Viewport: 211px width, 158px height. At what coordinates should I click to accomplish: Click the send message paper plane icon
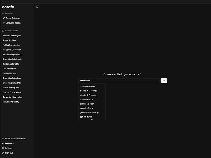(164, 81)
